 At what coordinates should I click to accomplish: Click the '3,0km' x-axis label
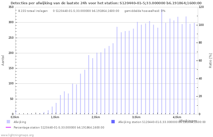[136, 117]
